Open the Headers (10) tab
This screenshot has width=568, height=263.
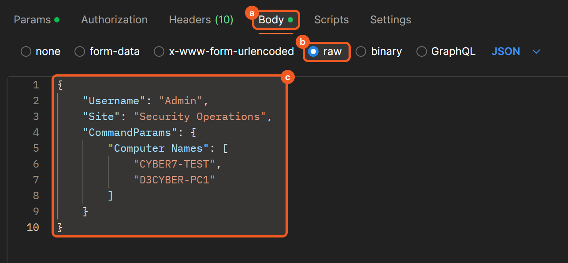pos(201,20)
